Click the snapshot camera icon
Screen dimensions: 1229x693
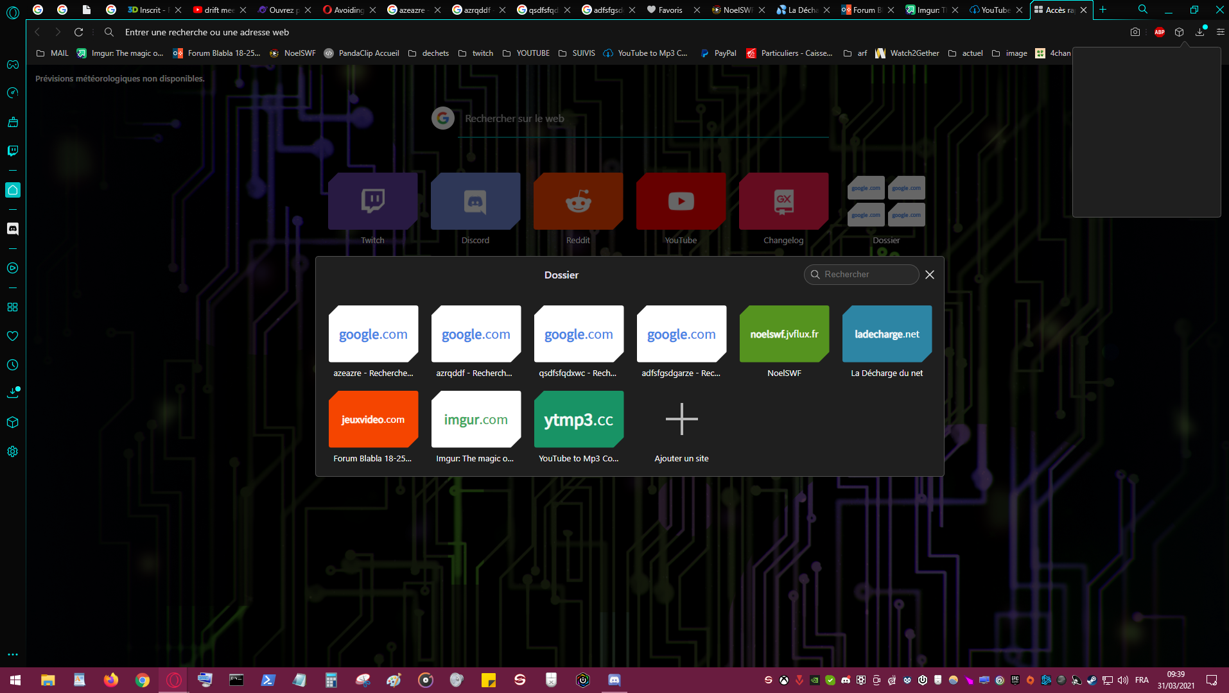(1135, 32)
